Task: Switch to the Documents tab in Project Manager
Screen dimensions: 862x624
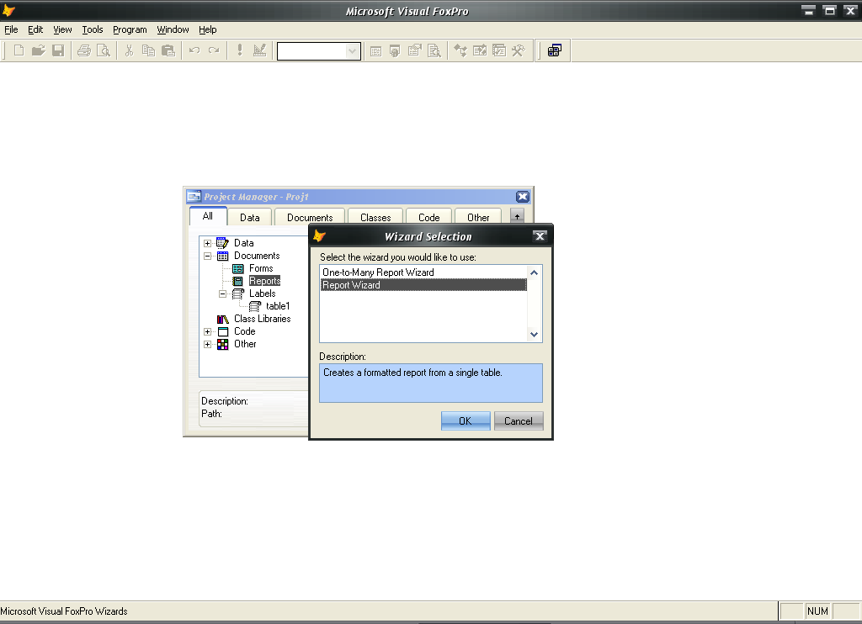Action: point(310,218)
